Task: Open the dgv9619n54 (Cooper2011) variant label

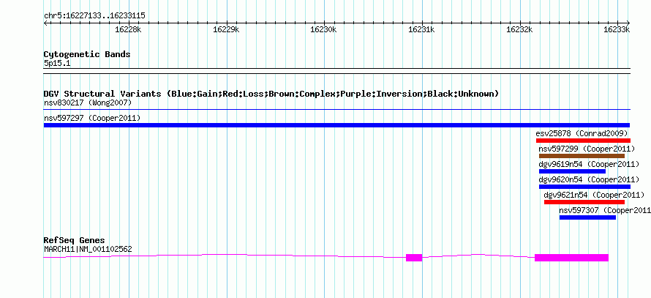Action: point(589,164)
